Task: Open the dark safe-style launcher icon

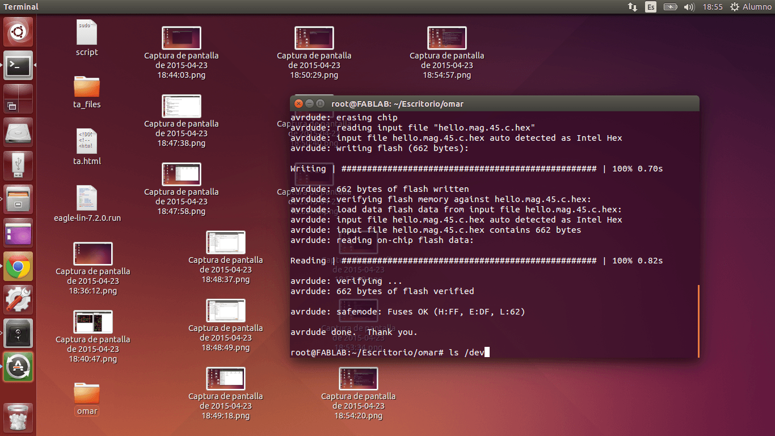Action: pyautogui.click(x=19, y=333)
